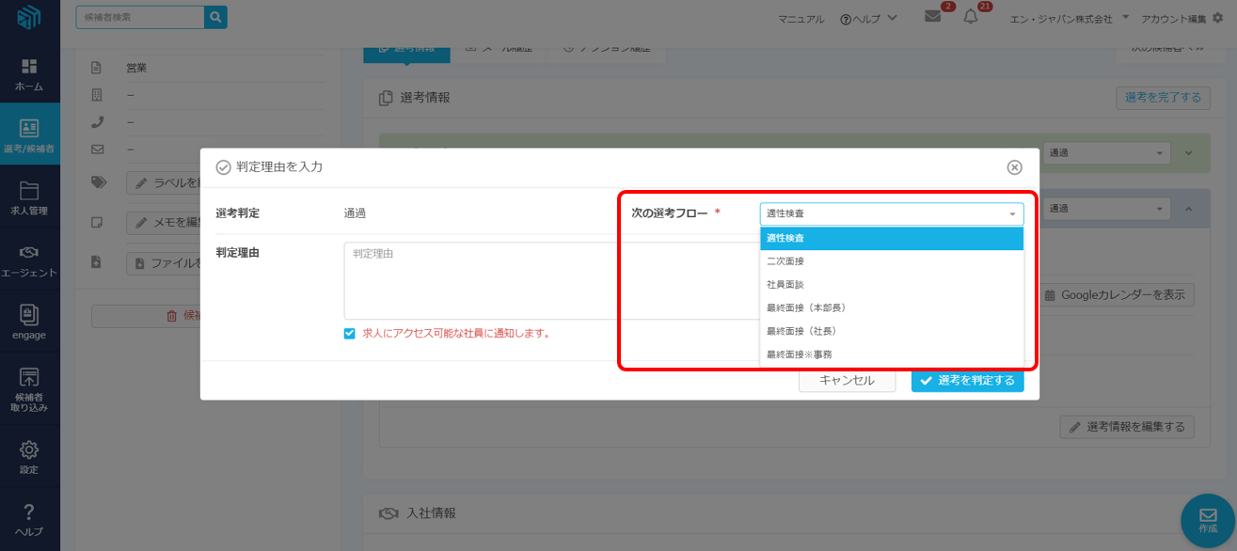The image size is (1237, 551).
Task: Close the 判定理由を入力 dialog
Action: point(1014,167)
